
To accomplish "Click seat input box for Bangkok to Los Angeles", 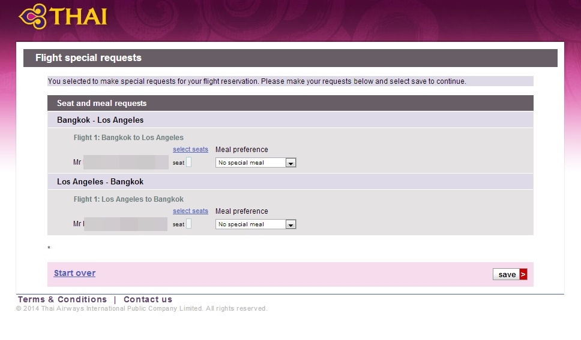I will pos(188,162).
